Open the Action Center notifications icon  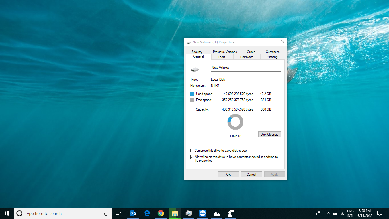(379, 213)
